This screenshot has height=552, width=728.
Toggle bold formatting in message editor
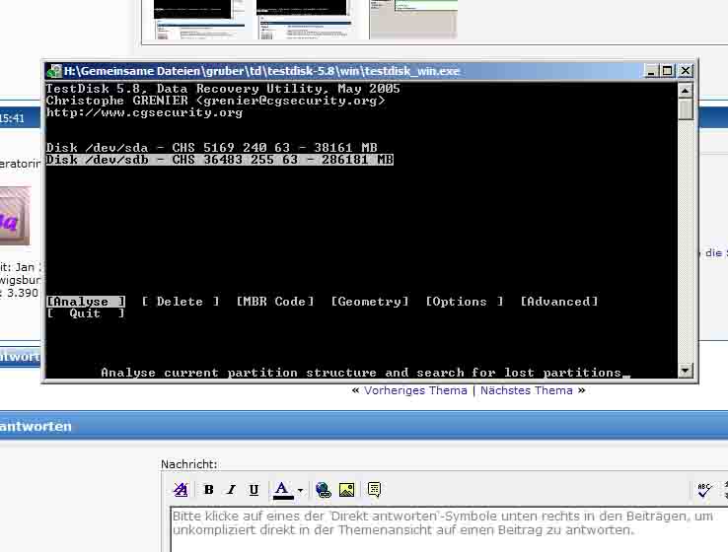point(209,489)
